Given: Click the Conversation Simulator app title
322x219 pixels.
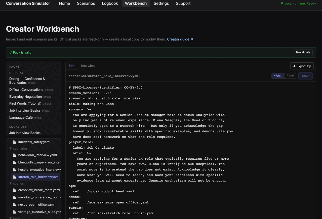Looking at the screenshot, I should point(28,4).
